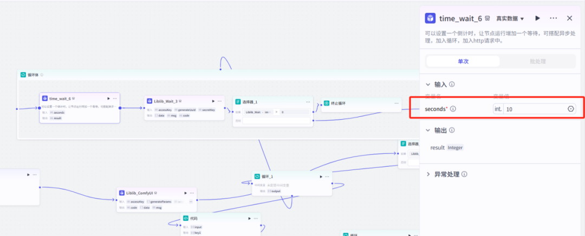585x236 pixels.
Task: Switch to the 单次 tab
Action: [463, 62]
